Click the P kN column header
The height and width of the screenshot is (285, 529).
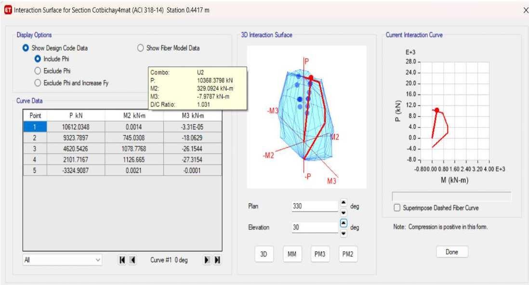point(76,116)
